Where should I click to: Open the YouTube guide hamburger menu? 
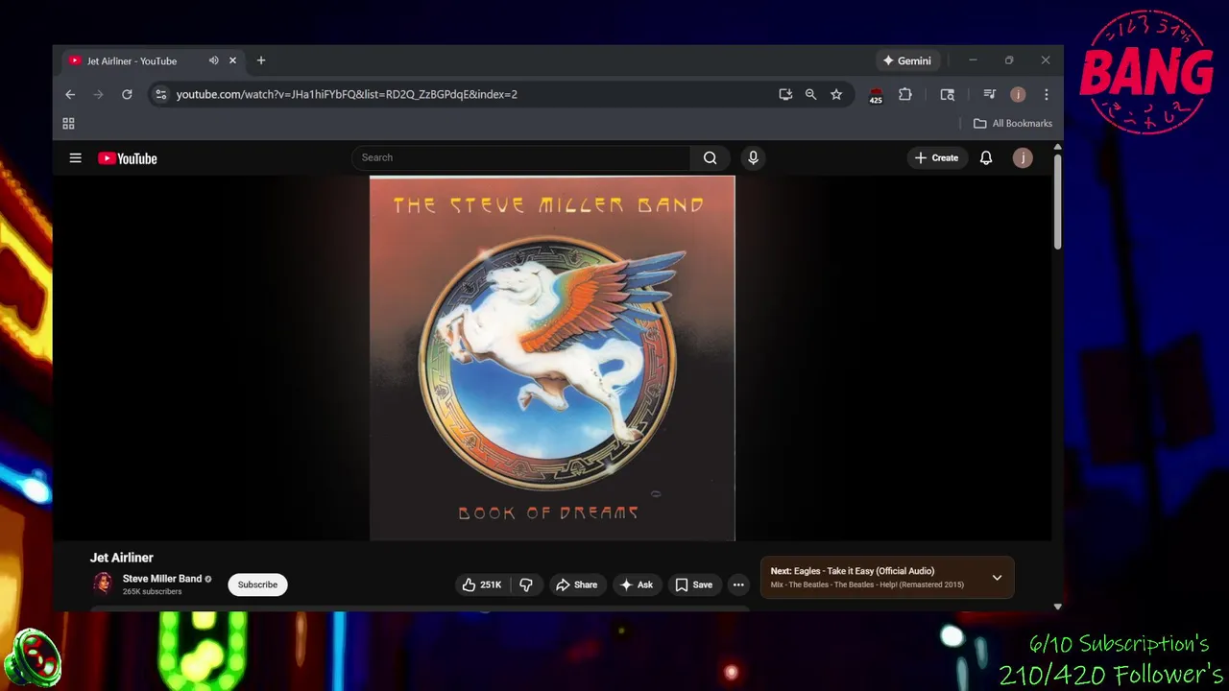75,158
